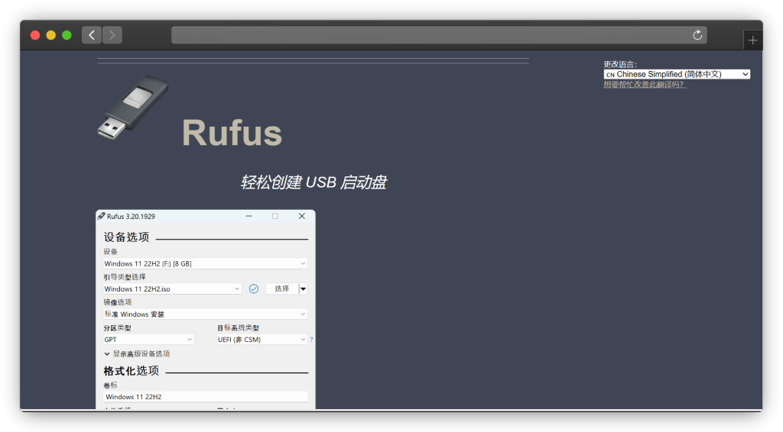Viewport: 783px width, 432px height.
Task: Click the arrow beside the 选择 button
Action: [303, 289]
